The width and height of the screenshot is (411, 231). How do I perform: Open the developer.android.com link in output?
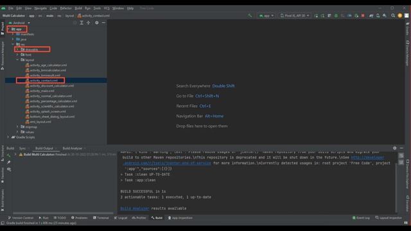(x=367, y=157)
